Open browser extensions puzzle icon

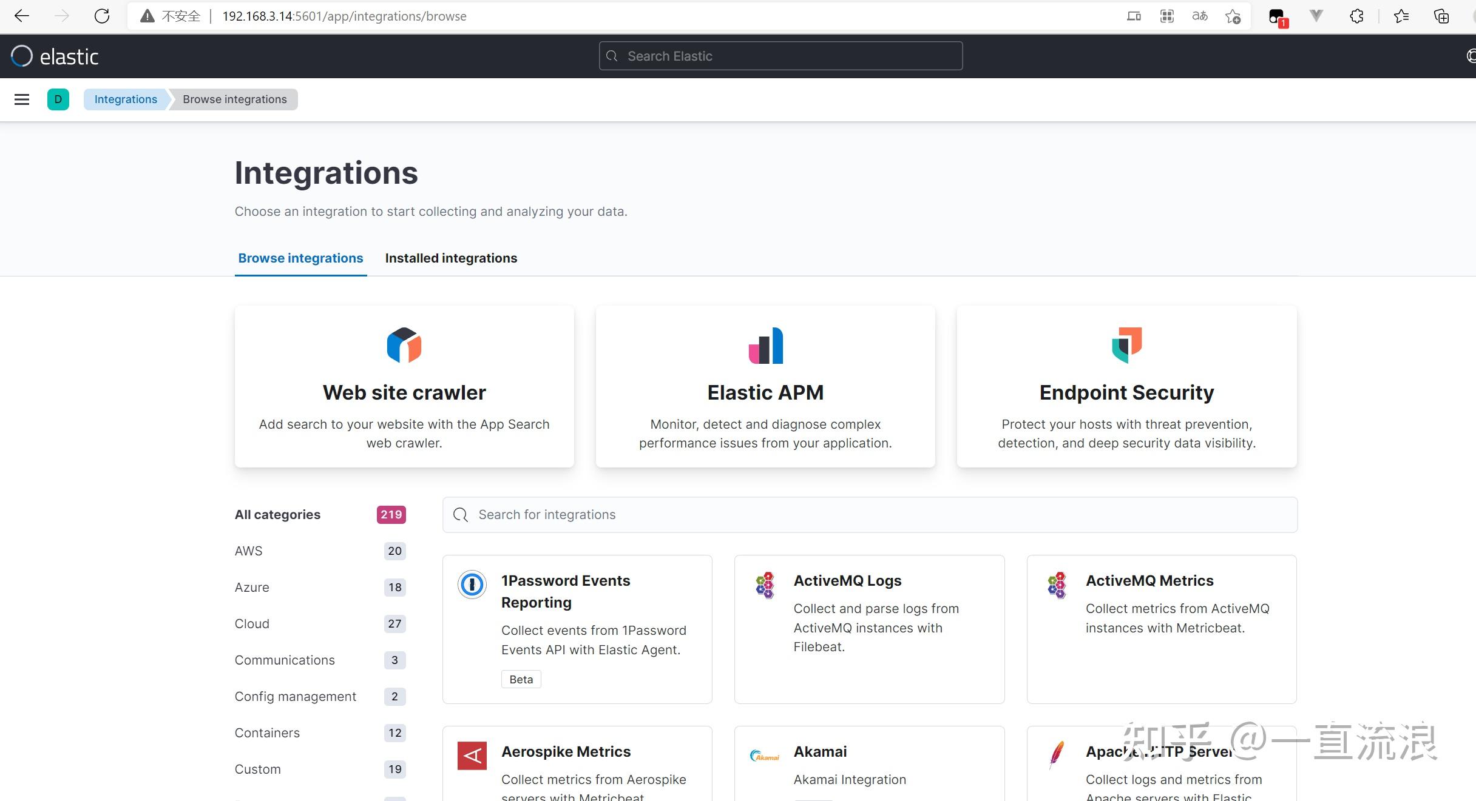pos(1356,16)
